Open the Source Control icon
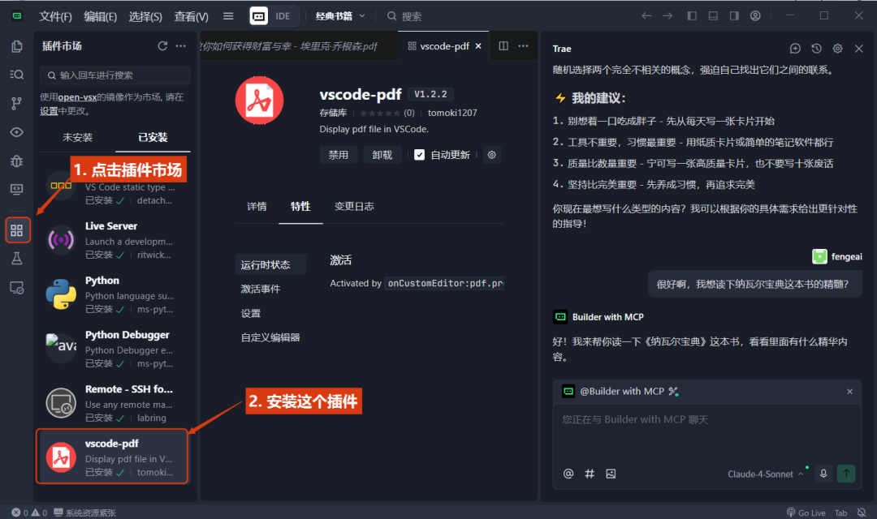The width and height of the screenshot is (877, 519). point(17,103)
